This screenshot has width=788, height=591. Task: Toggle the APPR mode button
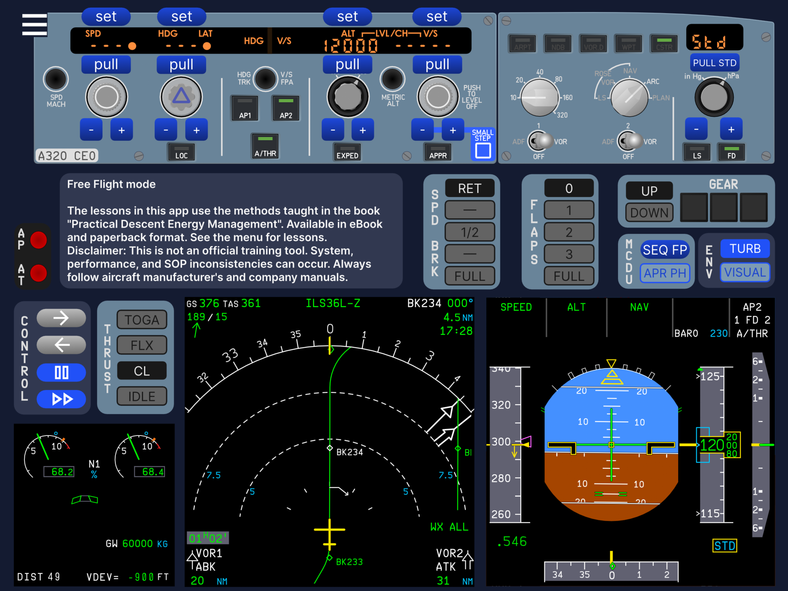[438, 152]
